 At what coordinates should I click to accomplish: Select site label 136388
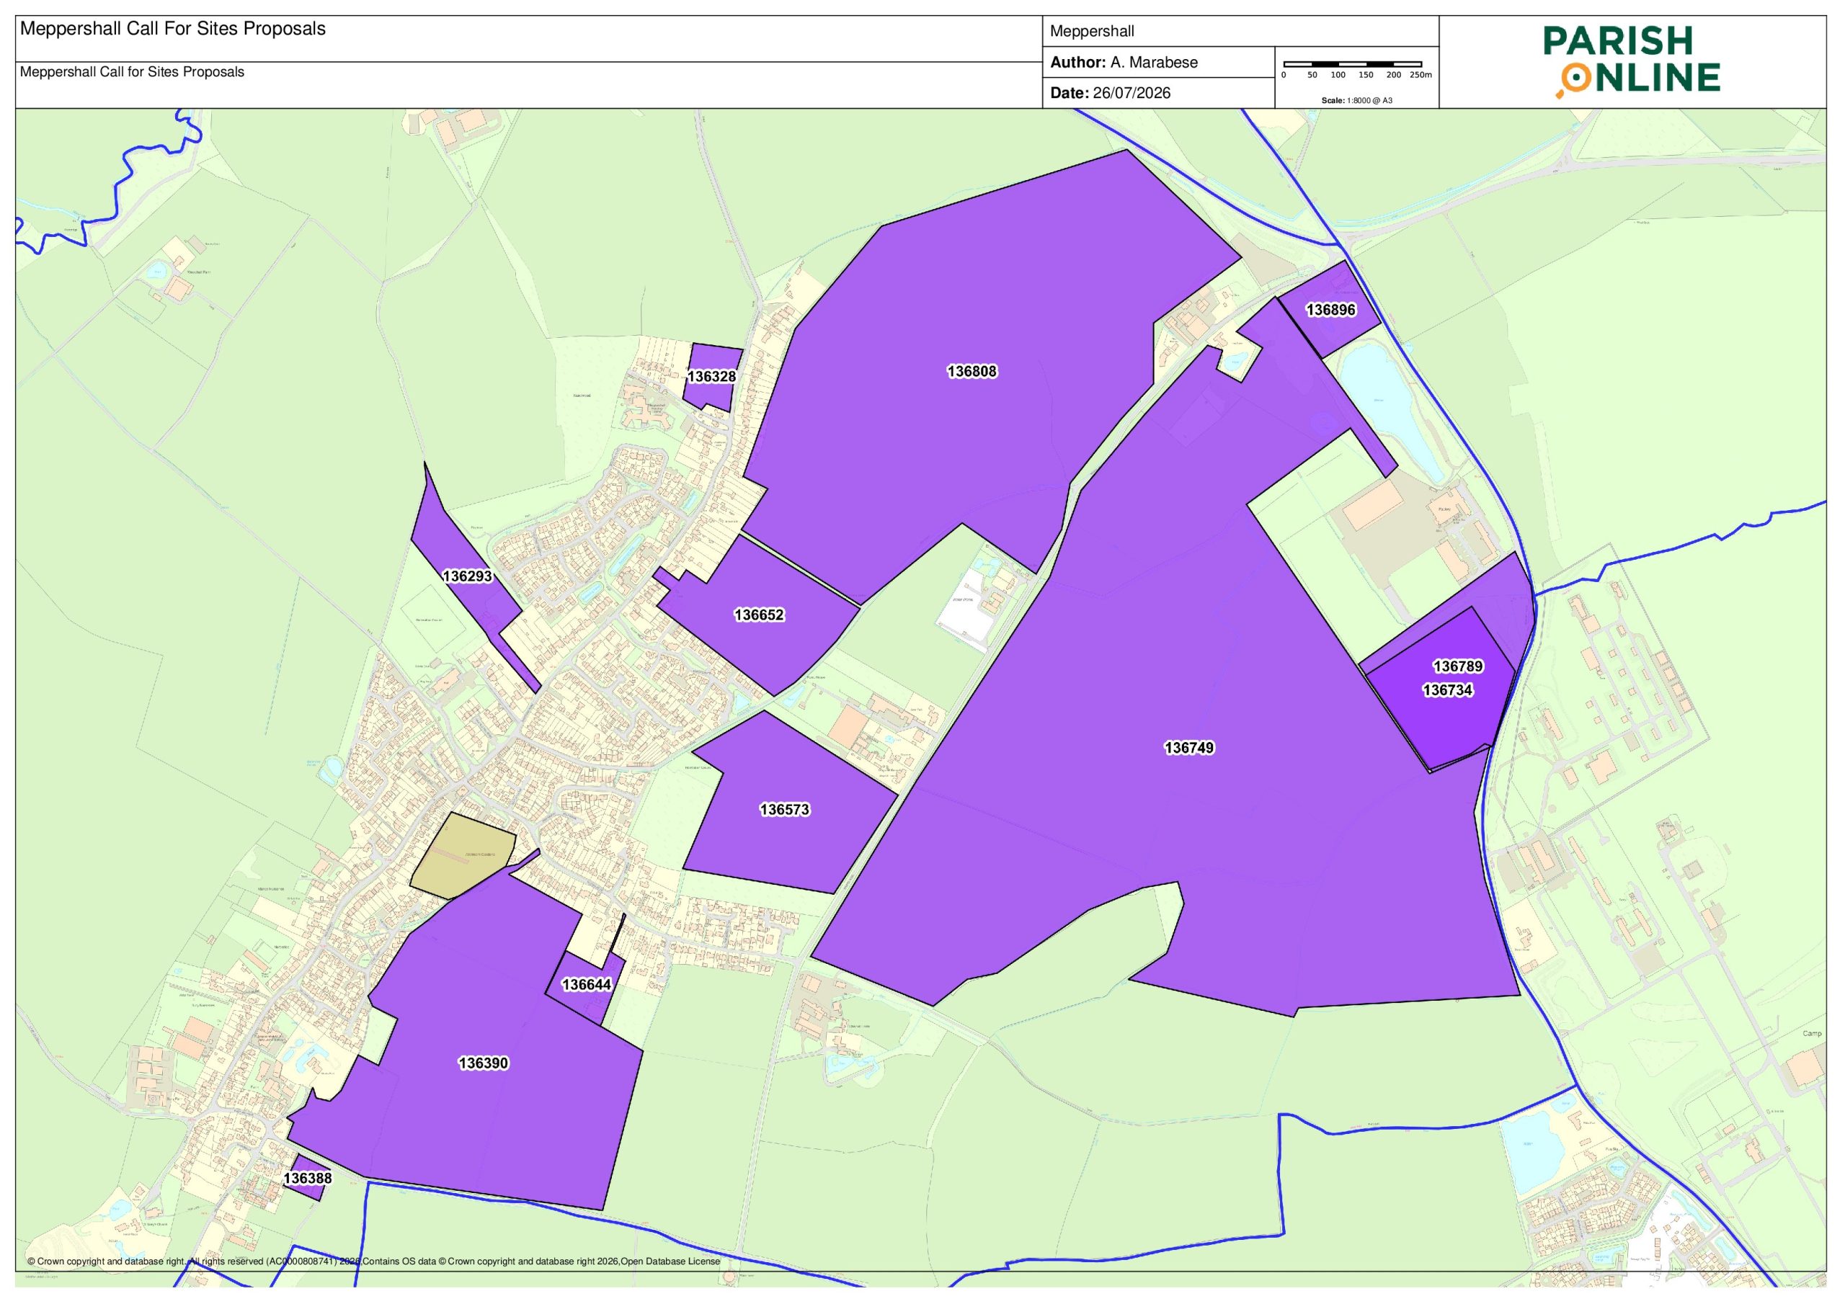(x=307, y=1178)
